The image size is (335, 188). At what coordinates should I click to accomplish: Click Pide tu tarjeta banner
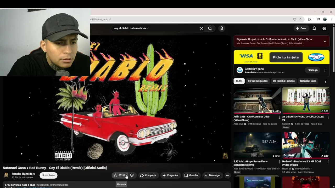tap(286, 57)
